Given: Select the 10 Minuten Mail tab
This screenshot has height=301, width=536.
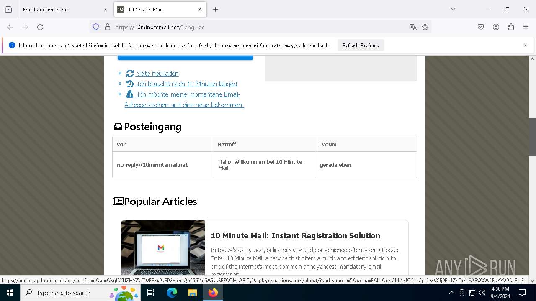Looking at the screenshot, I should click(160, 9).
